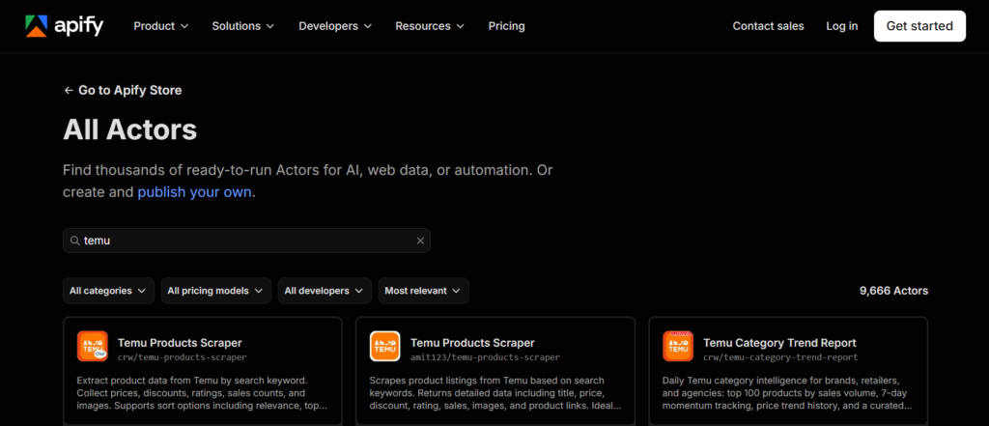Click the search magnifier icon
Screen dimensions: 989x426
(x=74, y=241)
